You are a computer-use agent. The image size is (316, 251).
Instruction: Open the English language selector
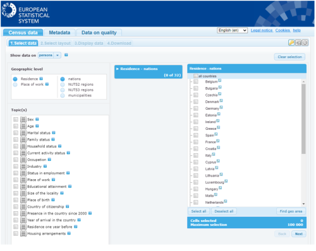tap(232, 30)
